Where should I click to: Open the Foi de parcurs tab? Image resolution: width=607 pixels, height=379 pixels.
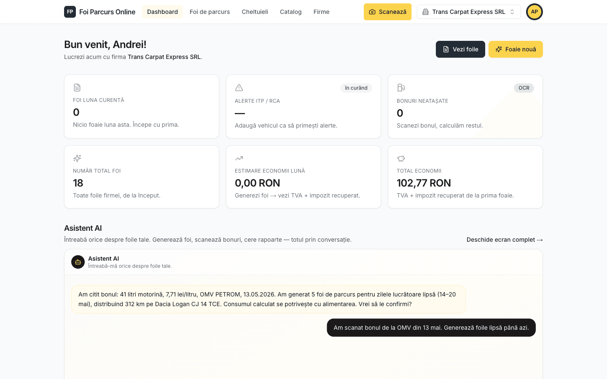click(209, 12)
